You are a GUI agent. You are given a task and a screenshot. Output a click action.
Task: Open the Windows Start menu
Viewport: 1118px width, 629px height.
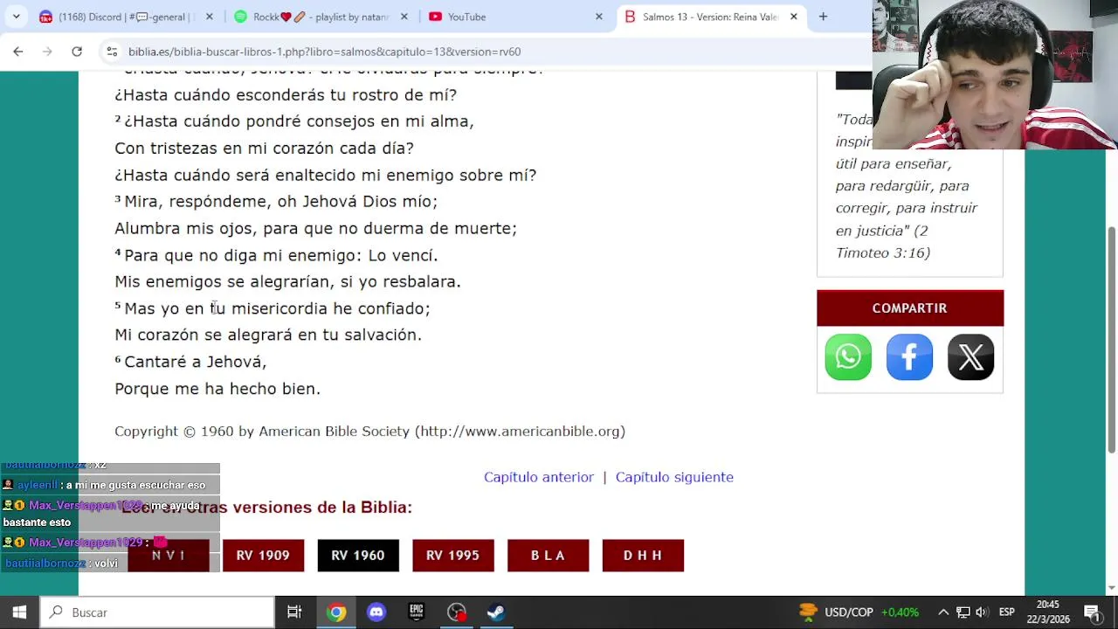(x=19, y=612)
